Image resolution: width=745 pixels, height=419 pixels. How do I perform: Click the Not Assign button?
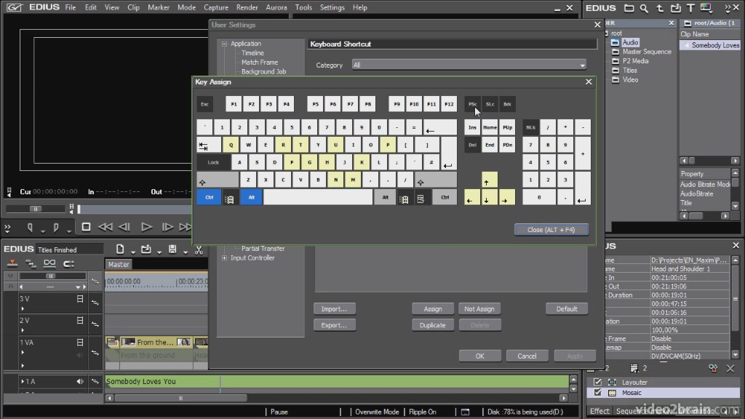point(479,308)
